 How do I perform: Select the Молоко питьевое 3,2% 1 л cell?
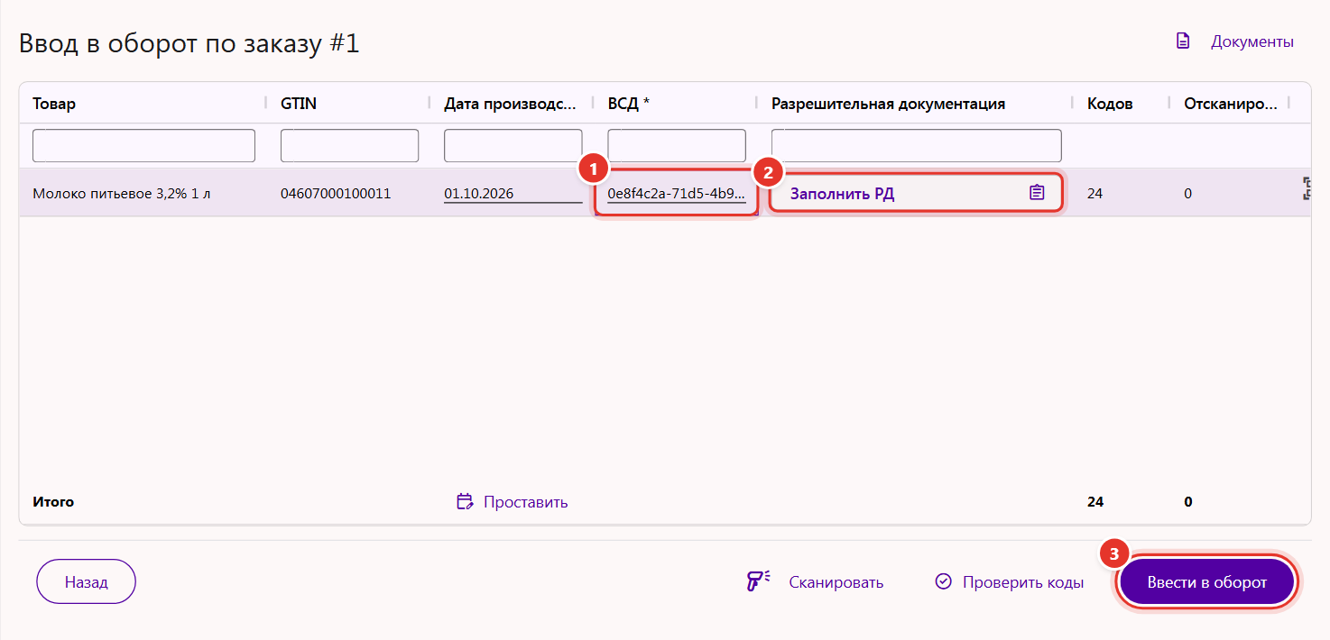pyautogui.click(x=122, y=193)
